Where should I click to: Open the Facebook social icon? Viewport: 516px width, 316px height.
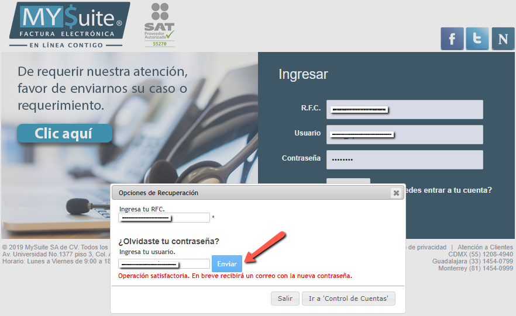coord(452,39)
